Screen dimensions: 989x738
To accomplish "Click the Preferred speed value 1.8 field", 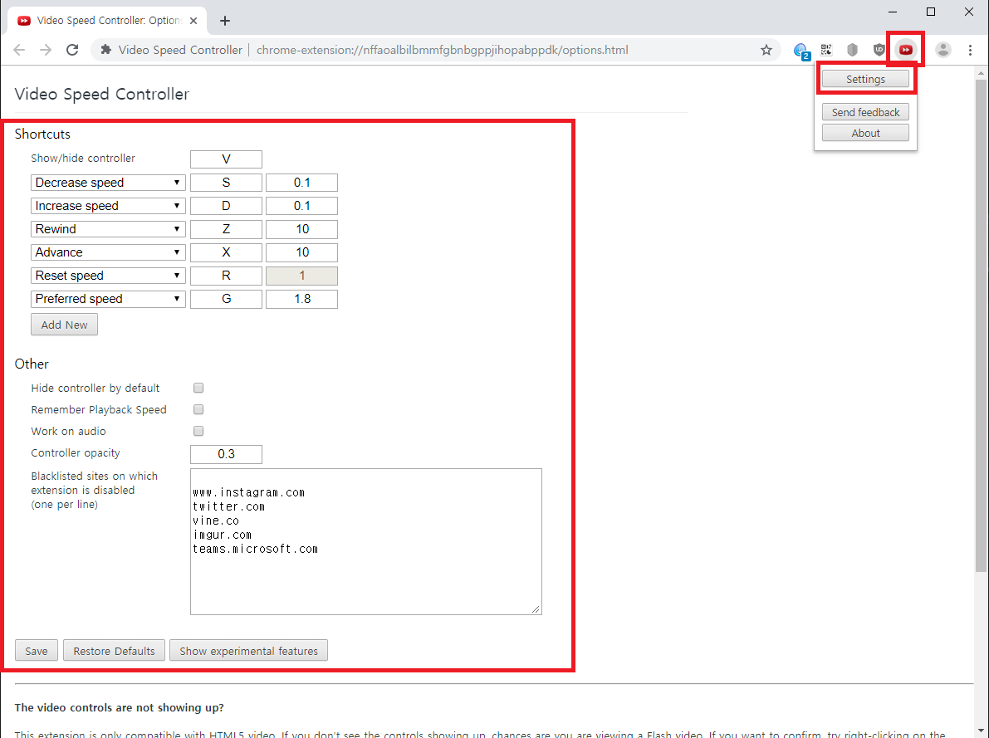I will coord(301,299).
